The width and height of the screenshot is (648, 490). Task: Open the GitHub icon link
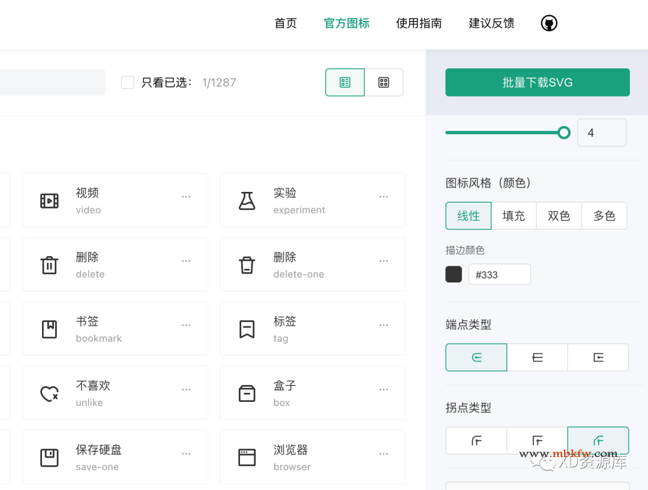(x=549, y=23)
